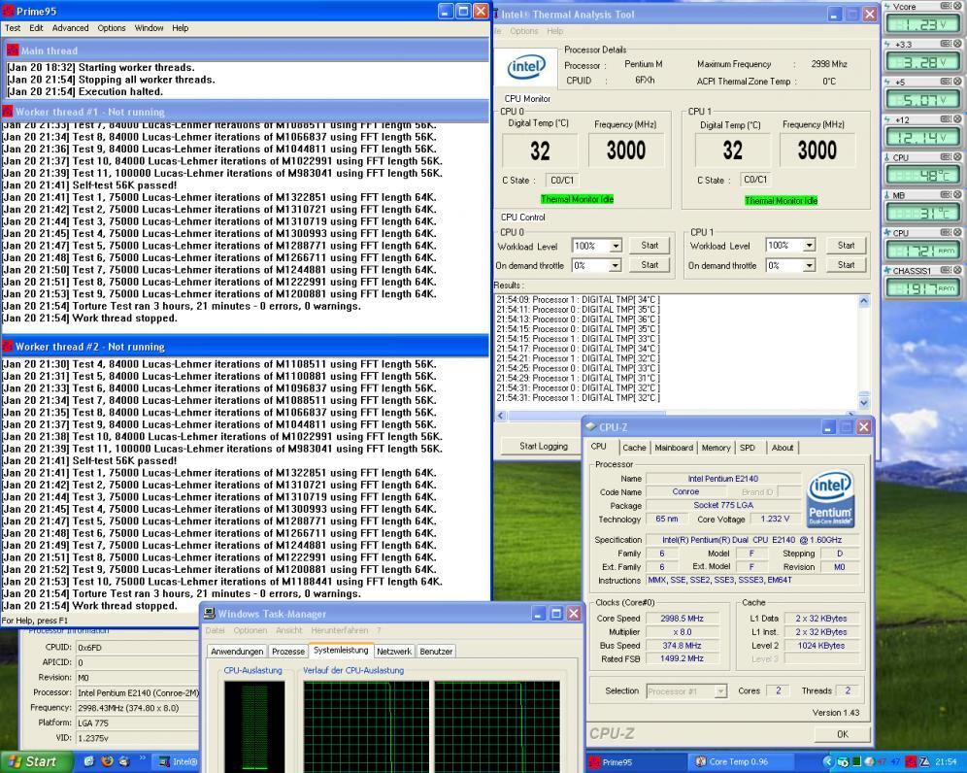Start CPU 0 workload in Thermal Analysis Tool

point(650,245)
